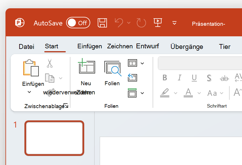The image size is (242, 165).
Task: Toggle text shadow S button
Action: pyautogui.click(x=209, y=78)
